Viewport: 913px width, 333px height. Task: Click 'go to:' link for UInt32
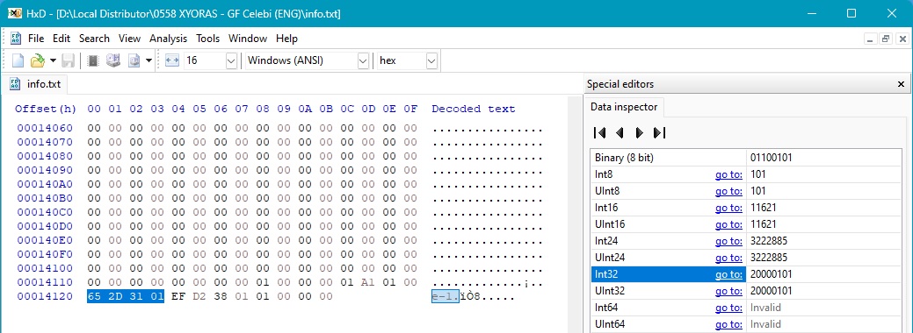[728, 291]
